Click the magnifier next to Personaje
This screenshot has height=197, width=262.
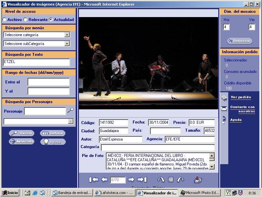70,111
